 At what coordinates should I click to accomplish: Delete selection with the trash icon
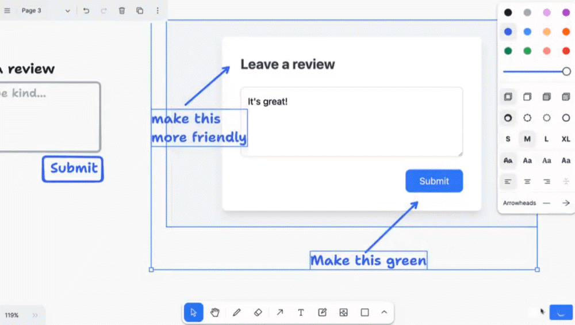(x=122, y=10)
